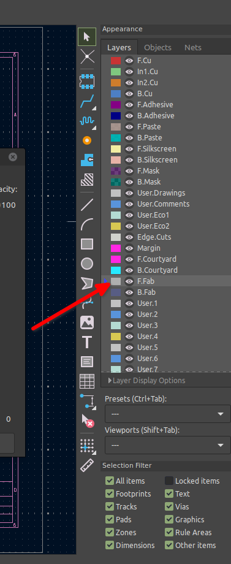Screen dimensions: 231x564
Task: Hide the B.Mask layer
Action: 129,182
